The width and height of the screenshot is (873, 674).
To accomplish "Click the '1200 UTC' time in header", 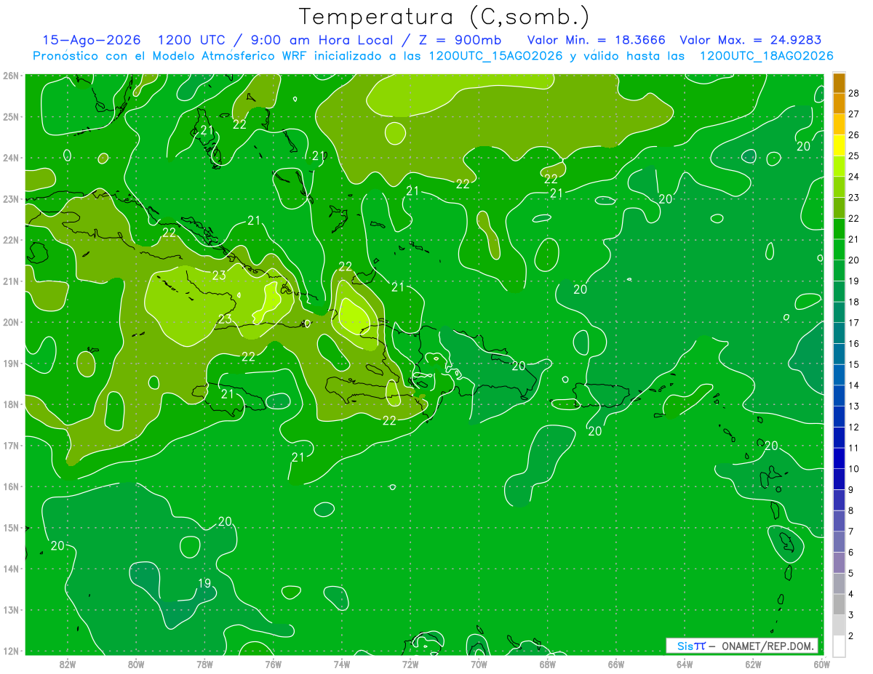I will (x=194, y=40).
